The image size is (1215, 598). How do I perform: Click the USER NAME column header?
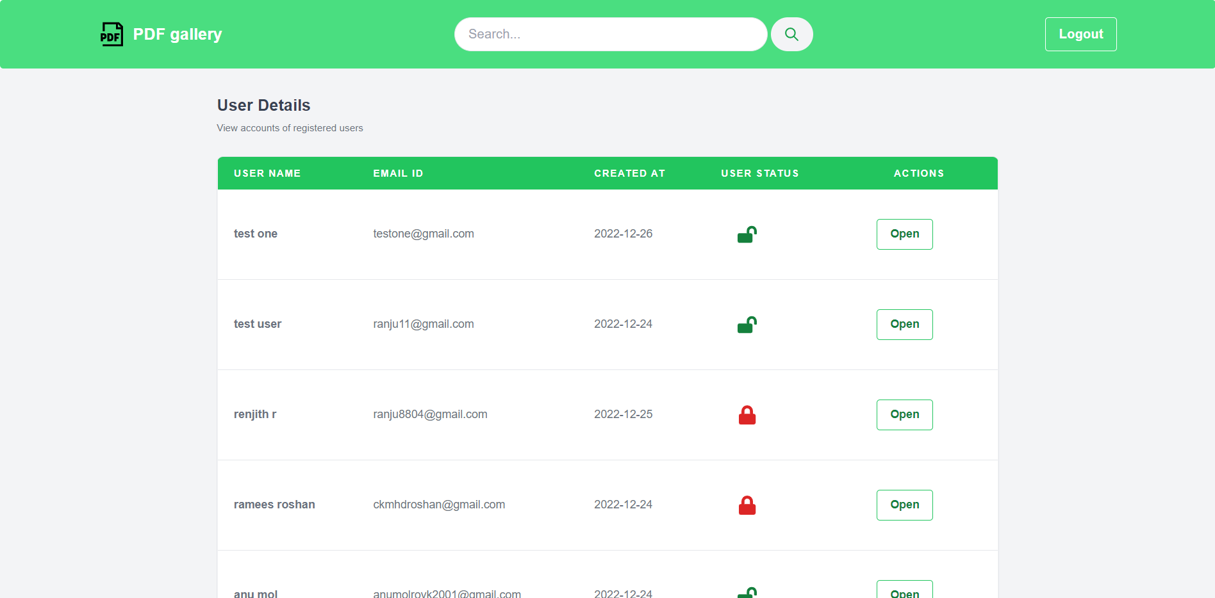(x=267, y=174)
